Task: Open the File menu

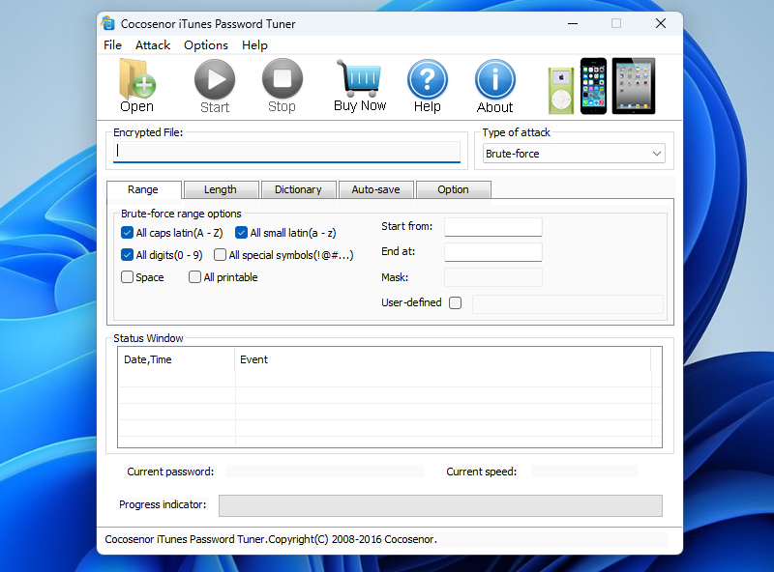Action: click(x=112, y=45)
